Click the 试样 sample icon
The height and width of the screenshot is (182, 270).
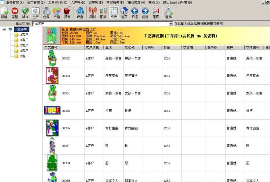click(x=25, y=12)
